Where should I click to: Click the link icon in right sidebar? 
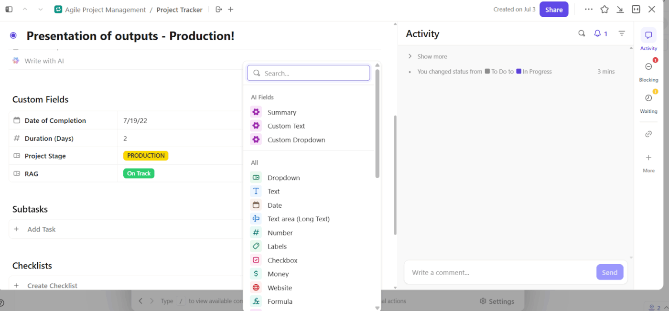648,134
